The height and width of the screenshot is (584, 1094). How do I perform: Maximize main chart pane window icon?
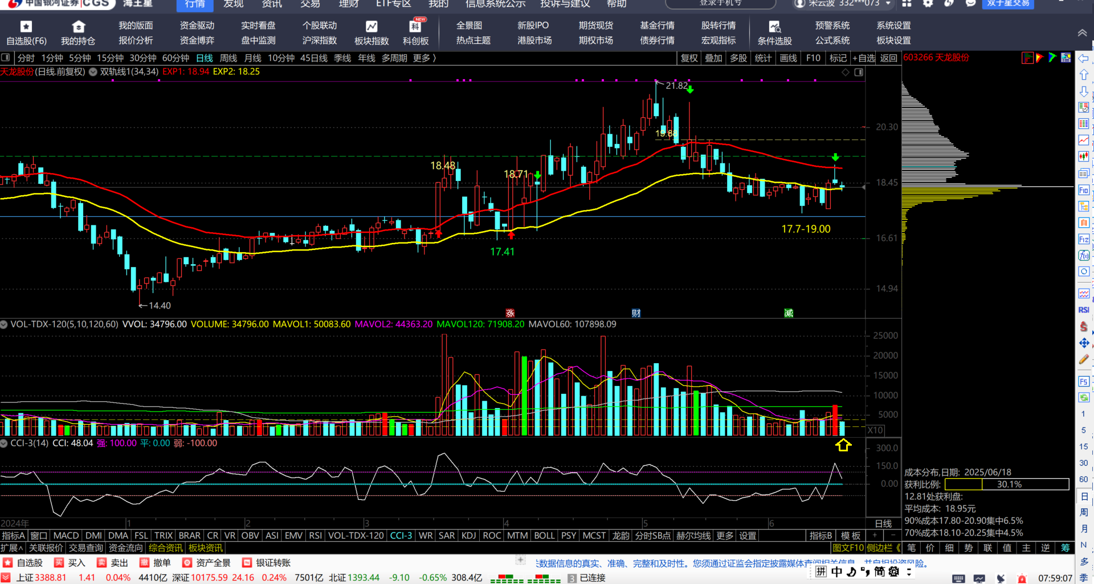coord(859,72)
